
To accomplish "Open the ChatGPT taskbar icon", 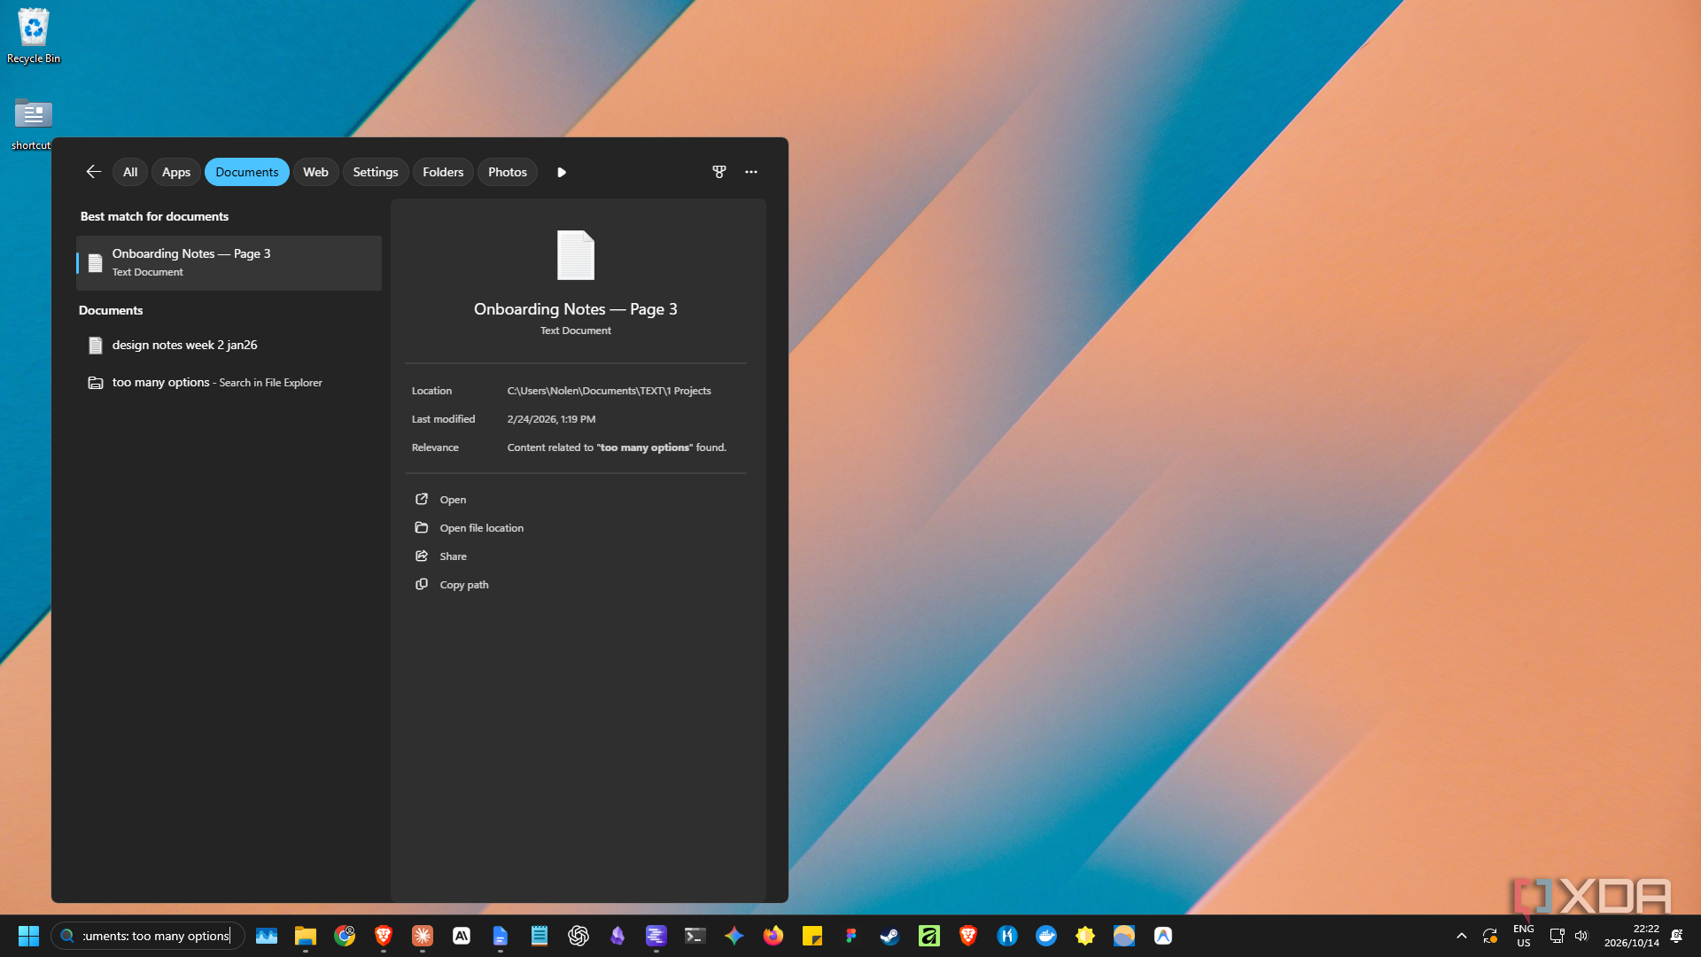I will [579, 936].
